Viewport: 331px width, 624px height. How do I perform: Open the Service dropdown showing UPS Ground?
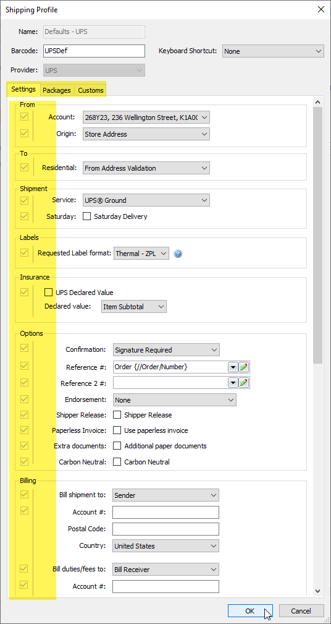[146, 200]
